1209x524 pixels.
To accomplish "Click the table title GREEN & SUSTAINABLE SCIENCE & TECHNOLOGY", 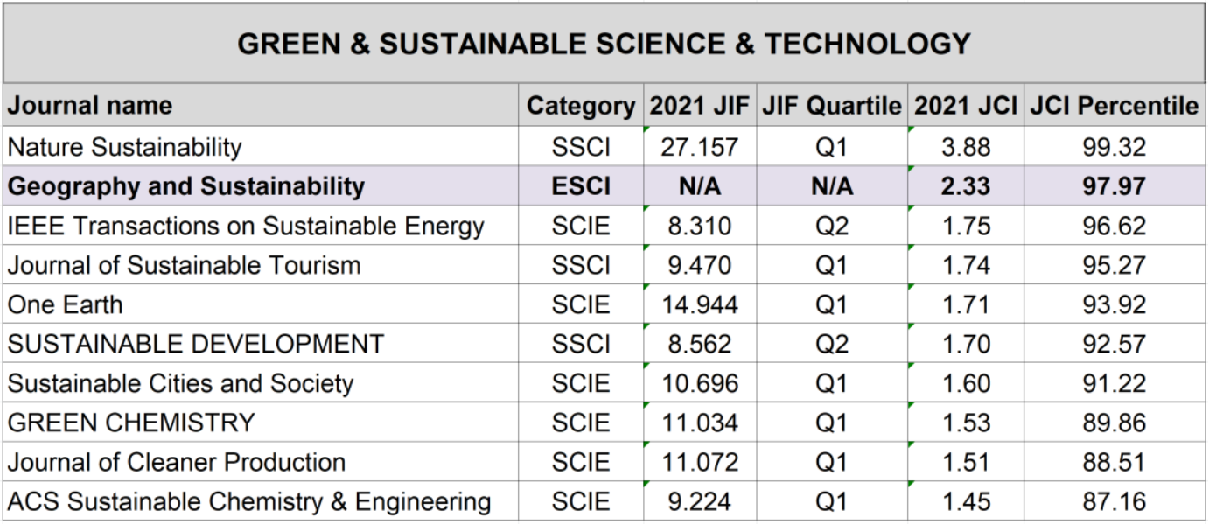I will pos(604,44).
